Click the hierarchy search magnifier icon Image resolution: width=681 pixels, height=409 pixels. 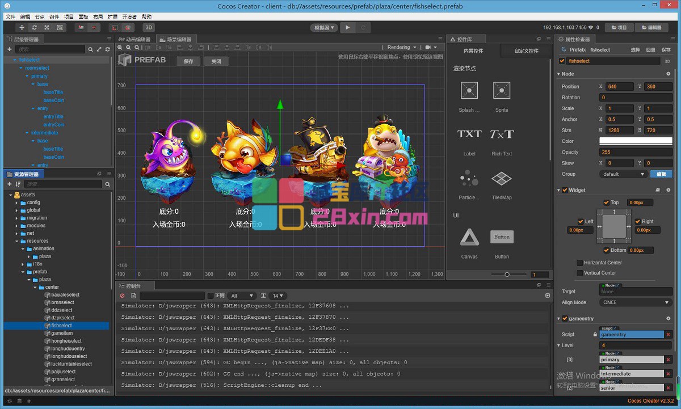90,49
